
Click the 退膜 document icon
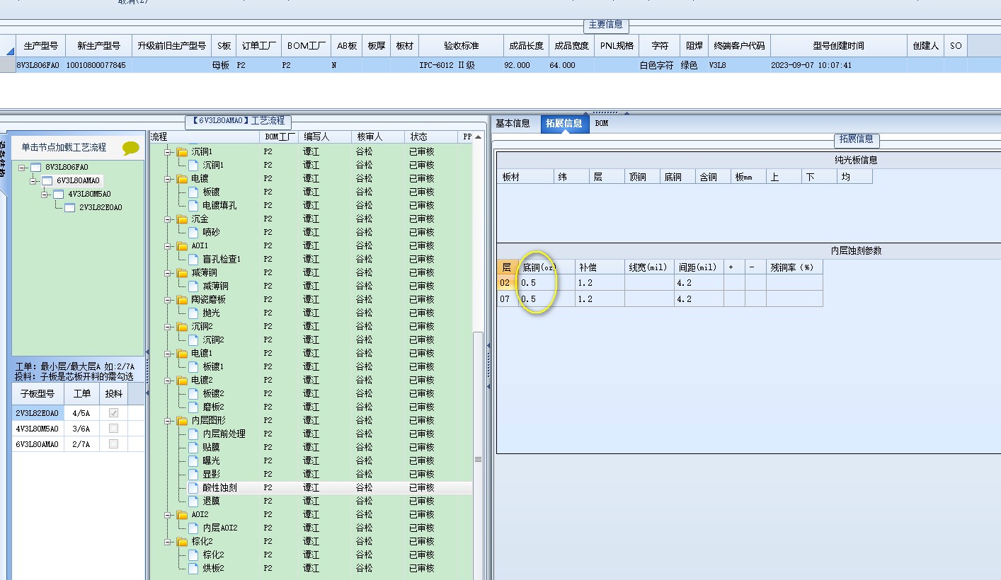tap(194, 501)
